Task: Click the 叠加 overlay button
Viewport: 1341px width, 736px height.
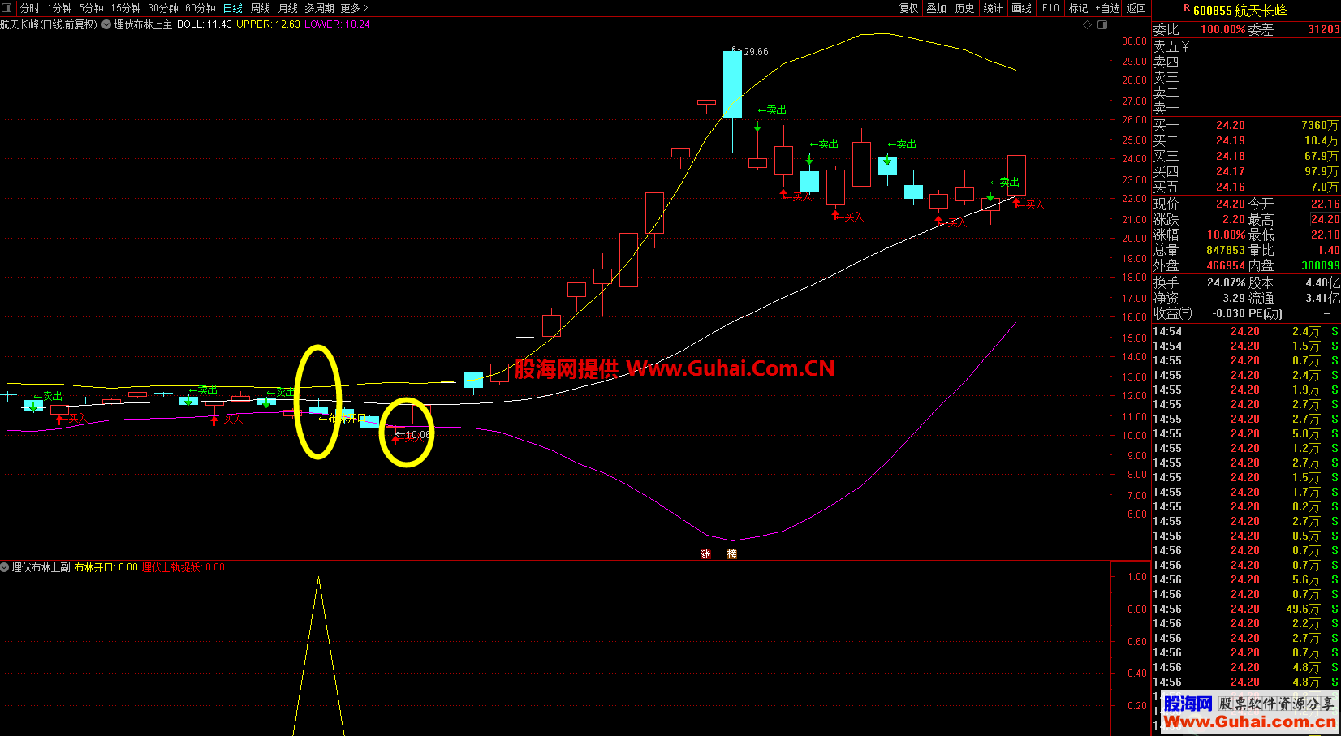Action: pyautogui.click(x=937, y=8)
